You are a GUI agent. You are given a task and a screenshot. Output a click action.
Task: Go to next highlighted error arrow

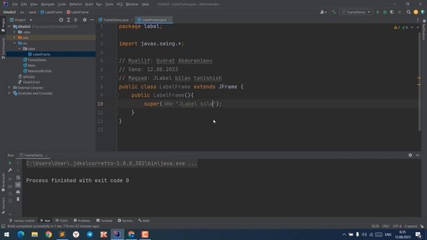coord(418,27)
